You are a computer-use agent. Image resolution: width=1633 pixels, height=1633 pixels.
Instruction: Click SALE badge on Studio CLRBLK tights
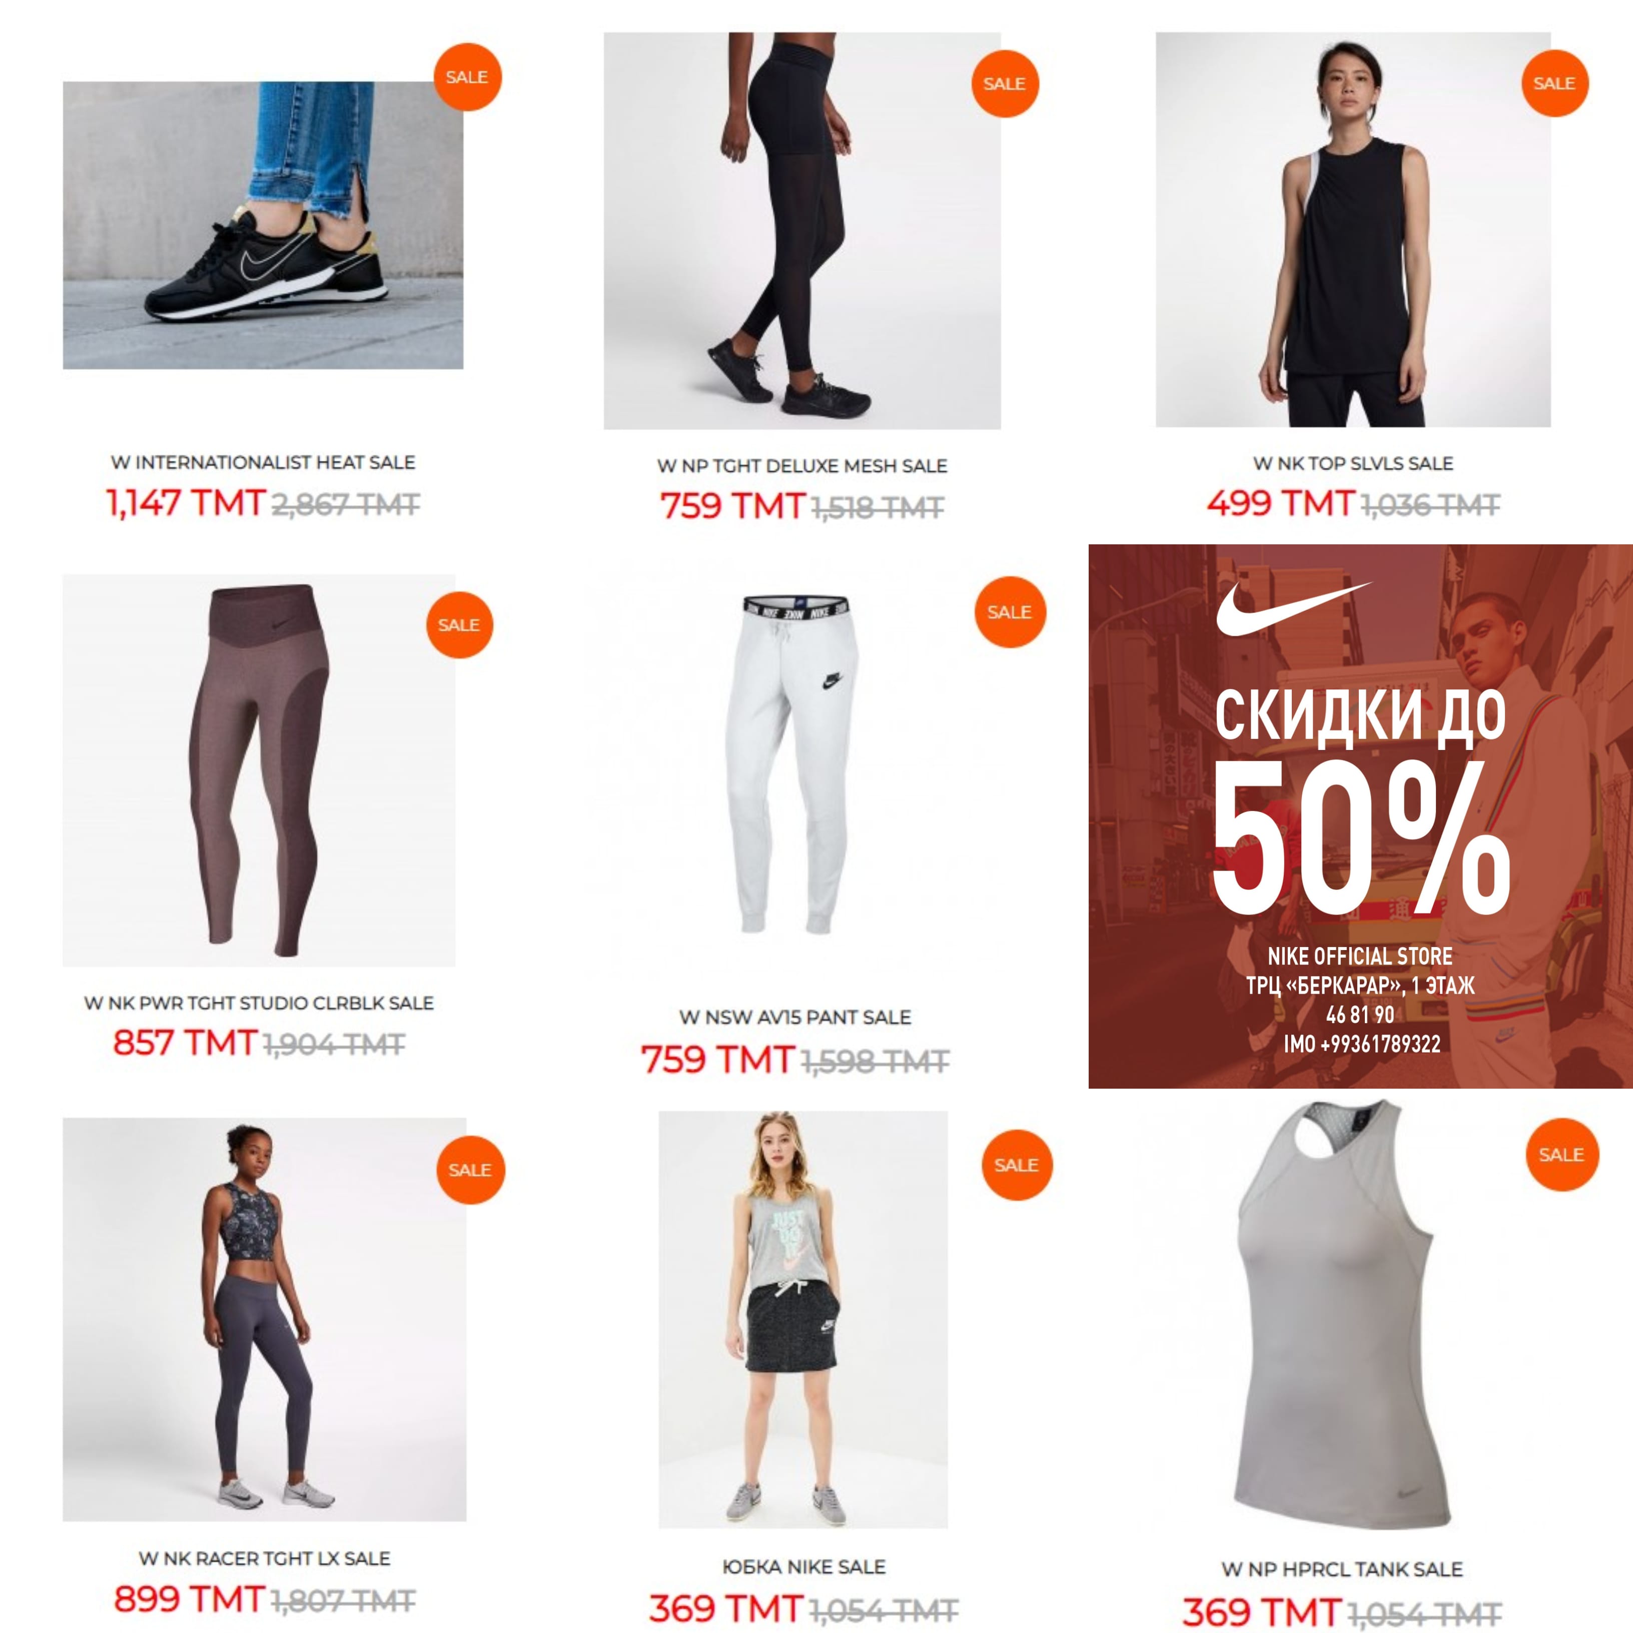459,624
